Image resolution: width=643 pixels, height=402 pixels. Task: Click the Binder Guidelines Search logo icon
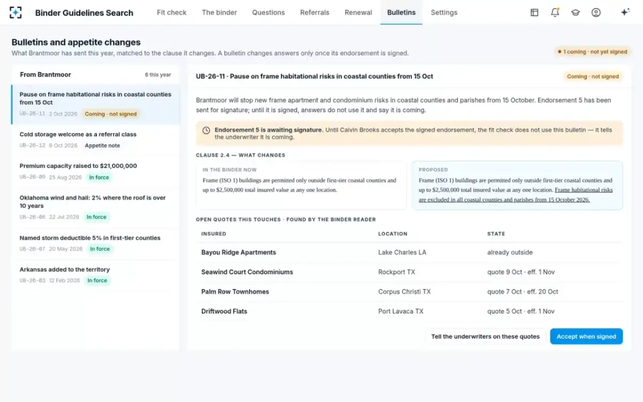pyautogui.click(x=16, y=12)
